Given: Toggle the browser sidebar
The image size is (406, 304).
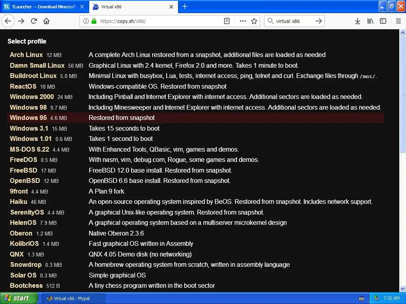Looking at the screenshot, I should [383, 21].
